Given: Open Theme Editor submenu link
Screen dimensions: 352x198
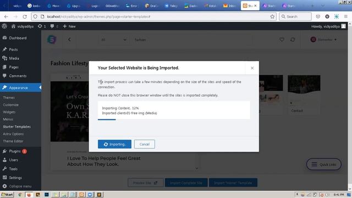Looking at the screenshot, I should (13, 141).
